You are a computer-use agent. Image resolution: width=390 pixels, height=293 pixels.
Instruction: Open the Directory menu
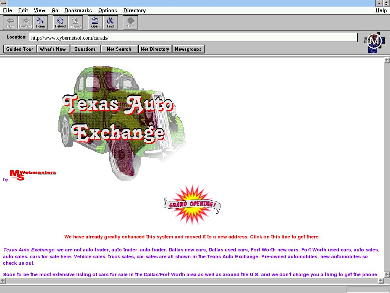(134, 10)
